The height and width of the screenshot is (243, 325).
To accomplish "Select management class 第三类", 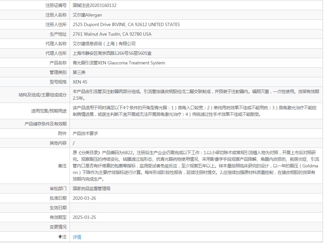I will [79, 72].
